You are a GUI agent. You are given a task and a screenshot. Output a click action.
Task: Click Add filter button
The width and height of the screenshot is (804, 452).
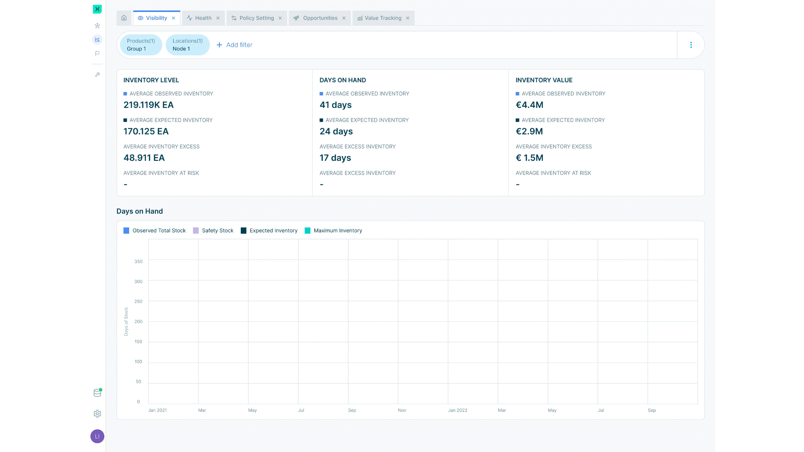pyautogui.click(x=234, y=45)
